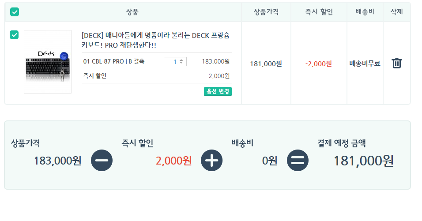The image size is (422, 221).
Task: Click the minus circle icon in the summary
Action: point(102,160)
